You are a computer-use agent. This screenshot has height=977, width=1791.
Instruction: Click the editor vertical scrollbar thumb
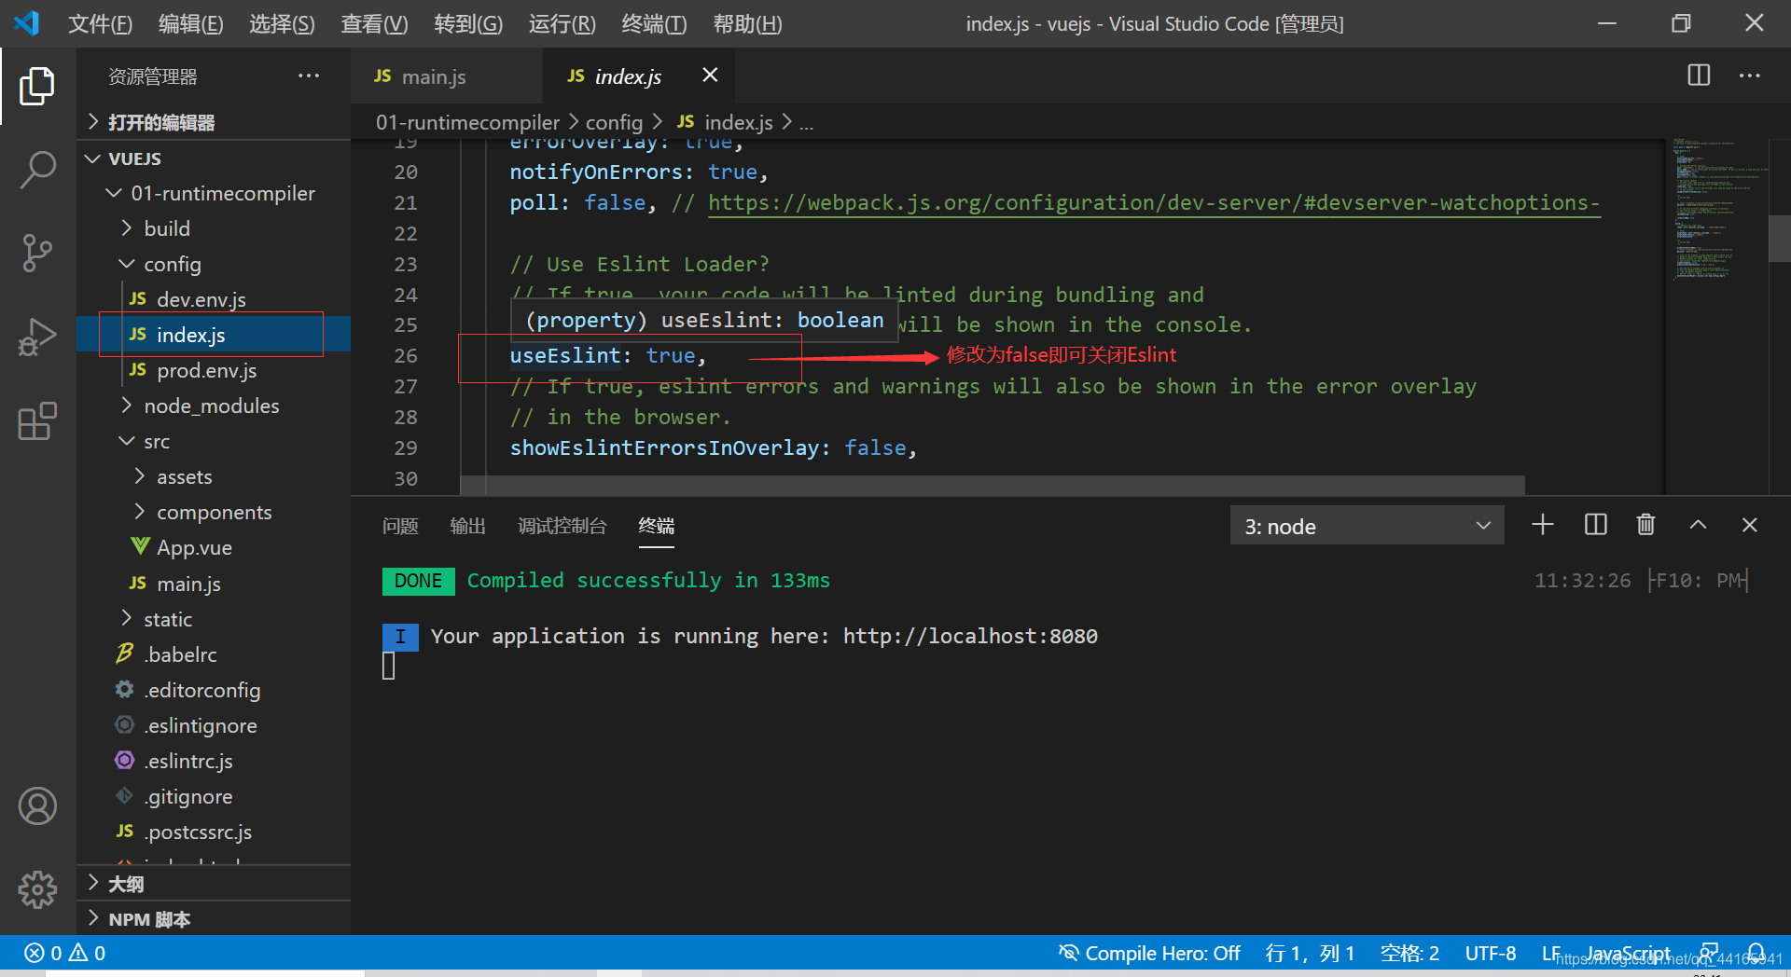pyautogui.click(x=1779, y=239)
